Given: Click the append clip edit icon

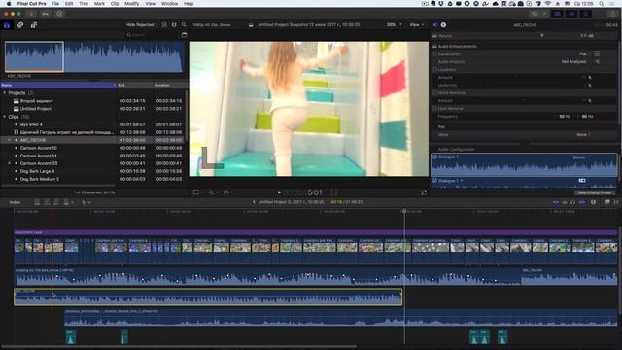Looking at the screenshot, I should coord(56,202).
